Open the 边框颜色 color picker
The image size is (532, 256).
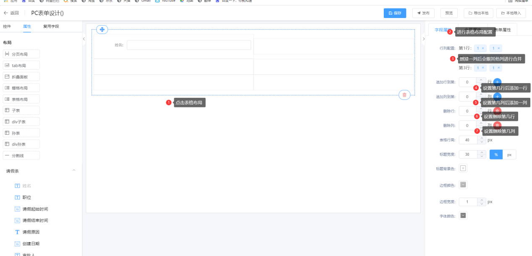click(463, 185)
